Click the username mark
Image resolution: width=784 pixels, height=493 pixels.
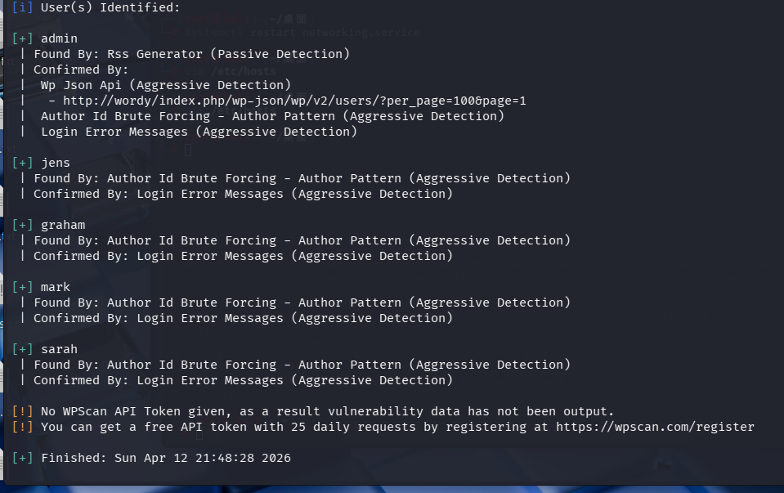pos(56,287)
